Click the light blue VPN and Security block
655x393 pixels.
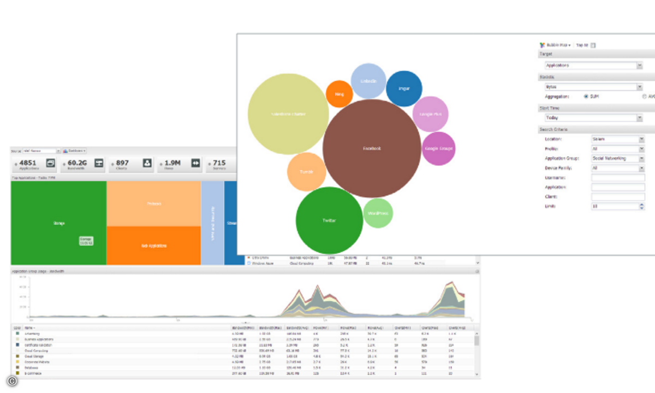tap(213, 223)
